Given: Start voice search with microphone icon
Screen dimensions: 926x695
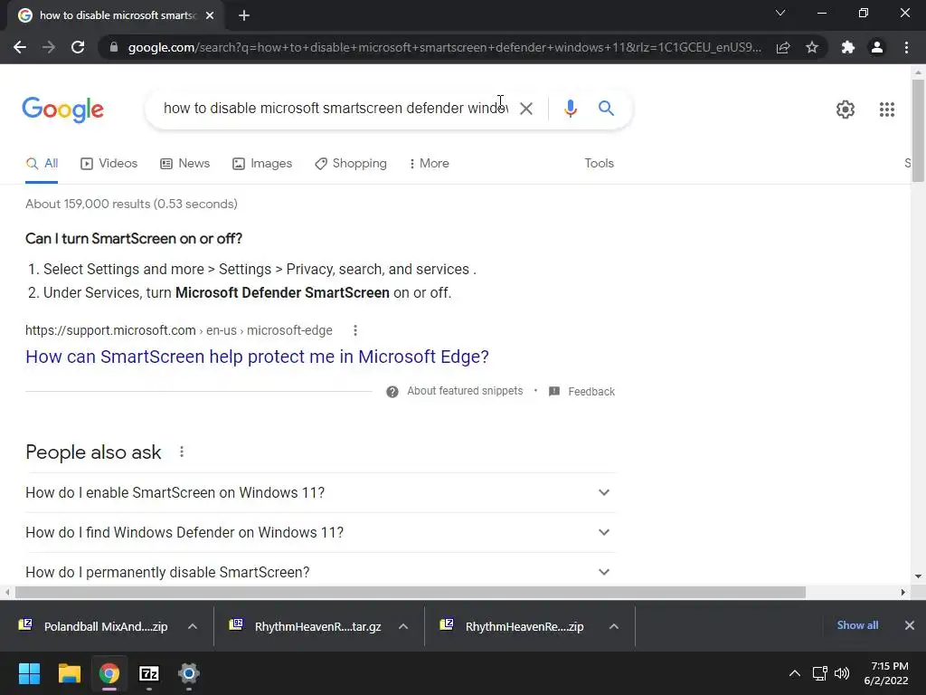Looking at the screenshot, I should tap(570, 109).
